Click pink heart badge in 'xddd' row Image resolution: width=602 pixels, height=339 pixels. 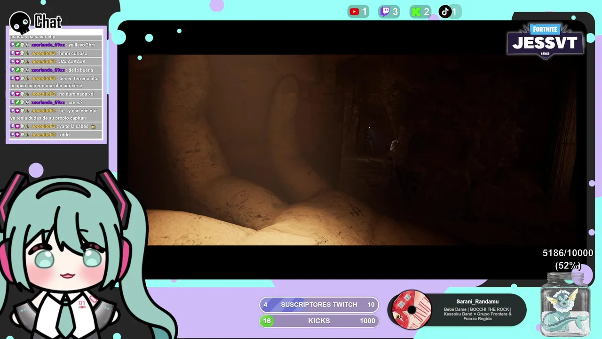pos(17,135)
